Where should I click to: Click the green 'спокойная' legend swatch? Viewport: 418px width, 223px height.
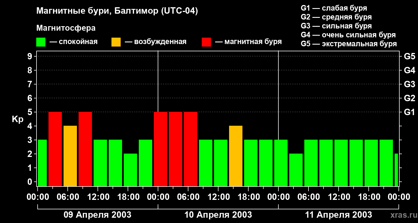tap(41, 42)
